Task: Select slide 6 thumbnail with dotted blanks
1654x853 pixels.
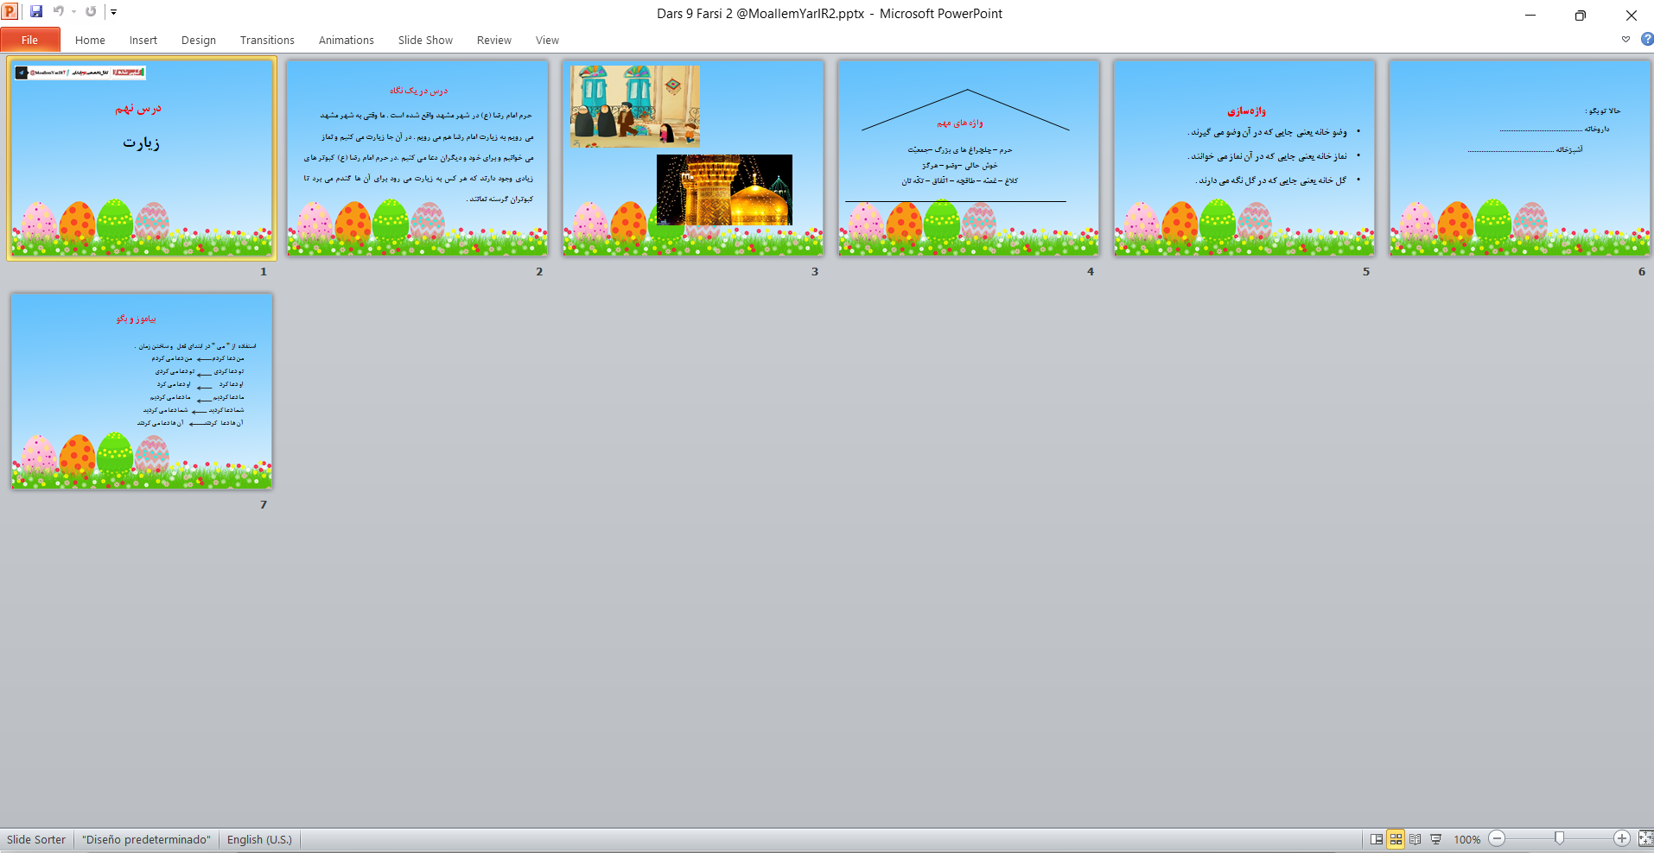Action: click(1520, 158)
